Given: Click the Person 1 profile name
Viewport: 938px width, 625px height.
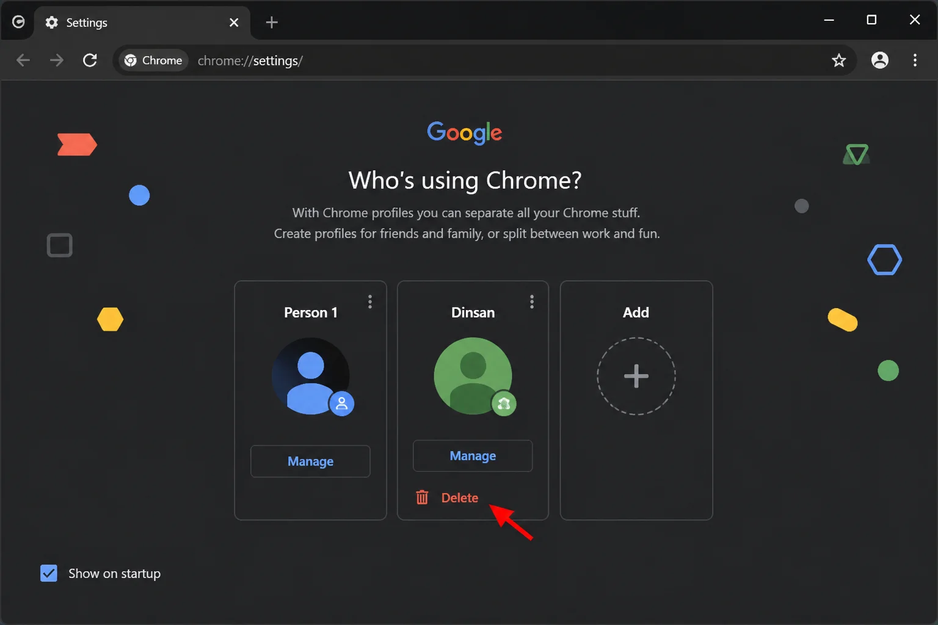Looking at the screenshot, I should tap(311, 312).
